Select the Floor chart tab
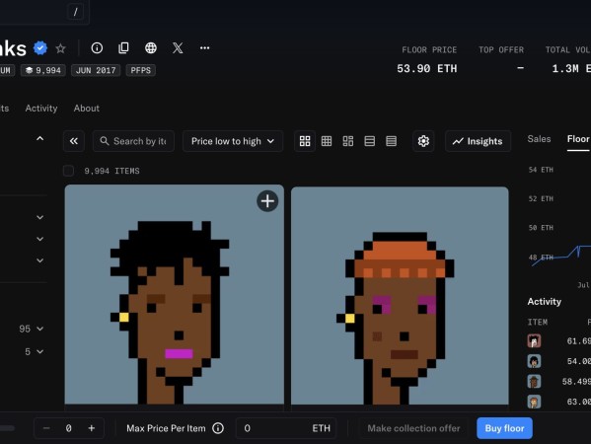Image resolution: width=591 pixels, height=444 pixels. coord(578,139)
